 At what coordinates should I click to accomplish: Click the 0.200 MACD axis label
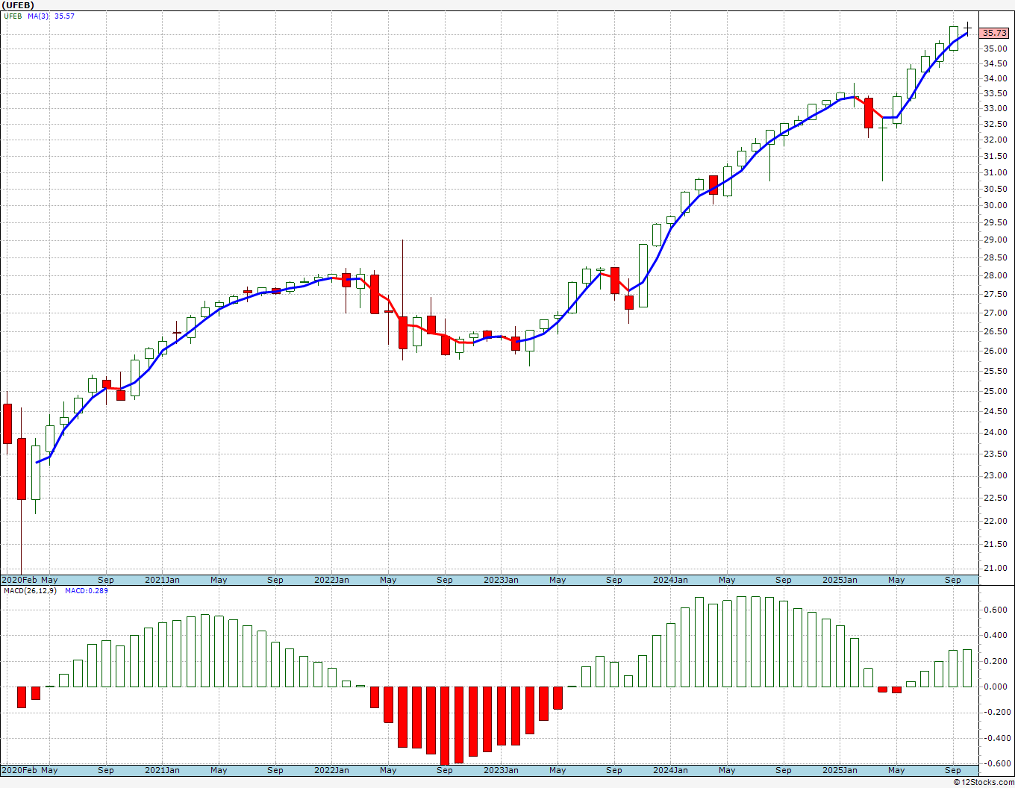(996, 661)
